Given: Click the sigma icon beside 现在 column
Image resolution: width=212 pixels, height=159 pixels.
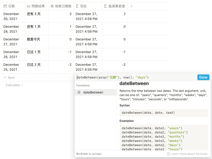Looking at the screenshot, I should click(x=77, y=6).
